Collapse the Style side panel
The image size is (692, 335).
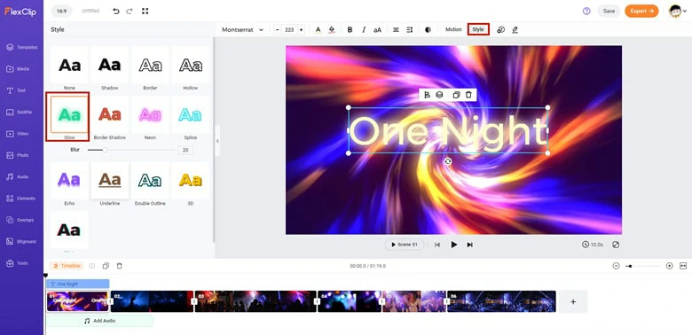pyautogui.click(x=217, y=141)
